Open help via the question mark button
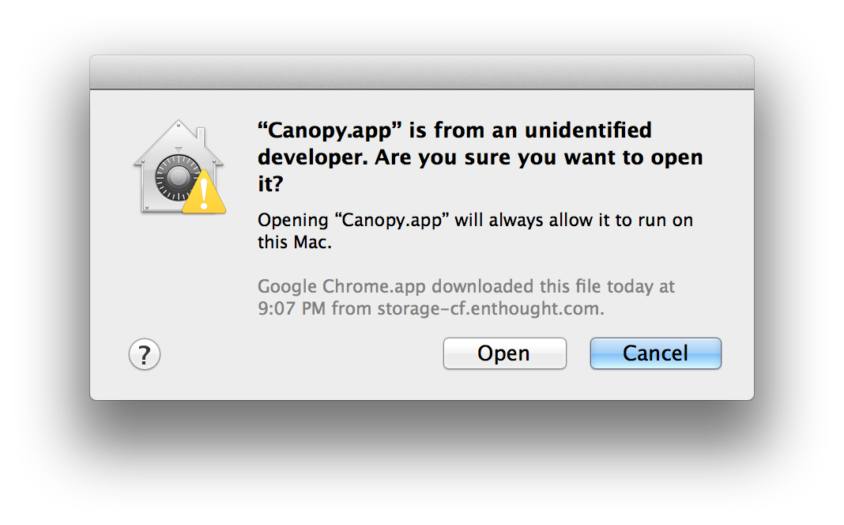This screenshot has width=844, height=525. click(145, 354)
